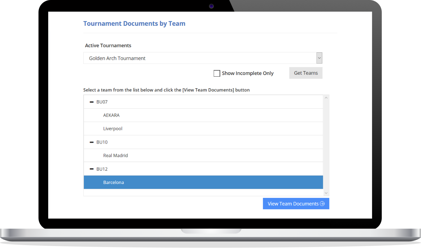Select the Barcelona team row
421x248 pixels.
[203, 182]
